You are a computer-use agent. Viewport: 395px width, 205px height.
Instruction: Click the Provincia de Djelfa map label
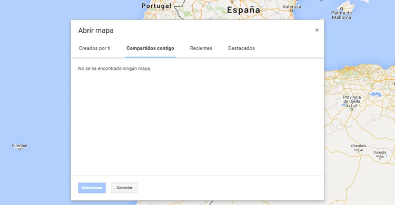352,101
